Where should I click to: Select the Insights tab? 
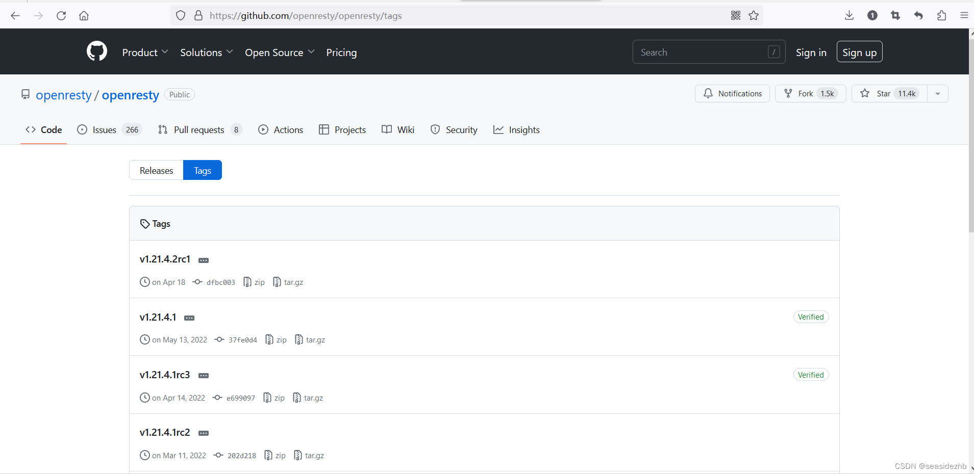point(516,130)
